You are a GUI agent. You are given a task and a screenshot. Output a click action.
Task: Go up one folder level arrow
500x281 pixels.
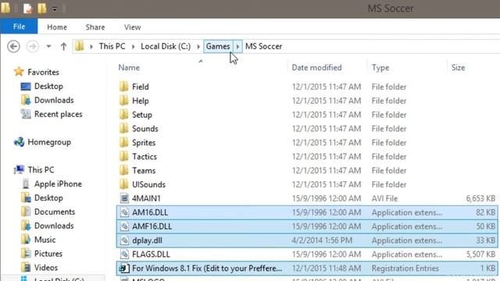coord(63,47)
